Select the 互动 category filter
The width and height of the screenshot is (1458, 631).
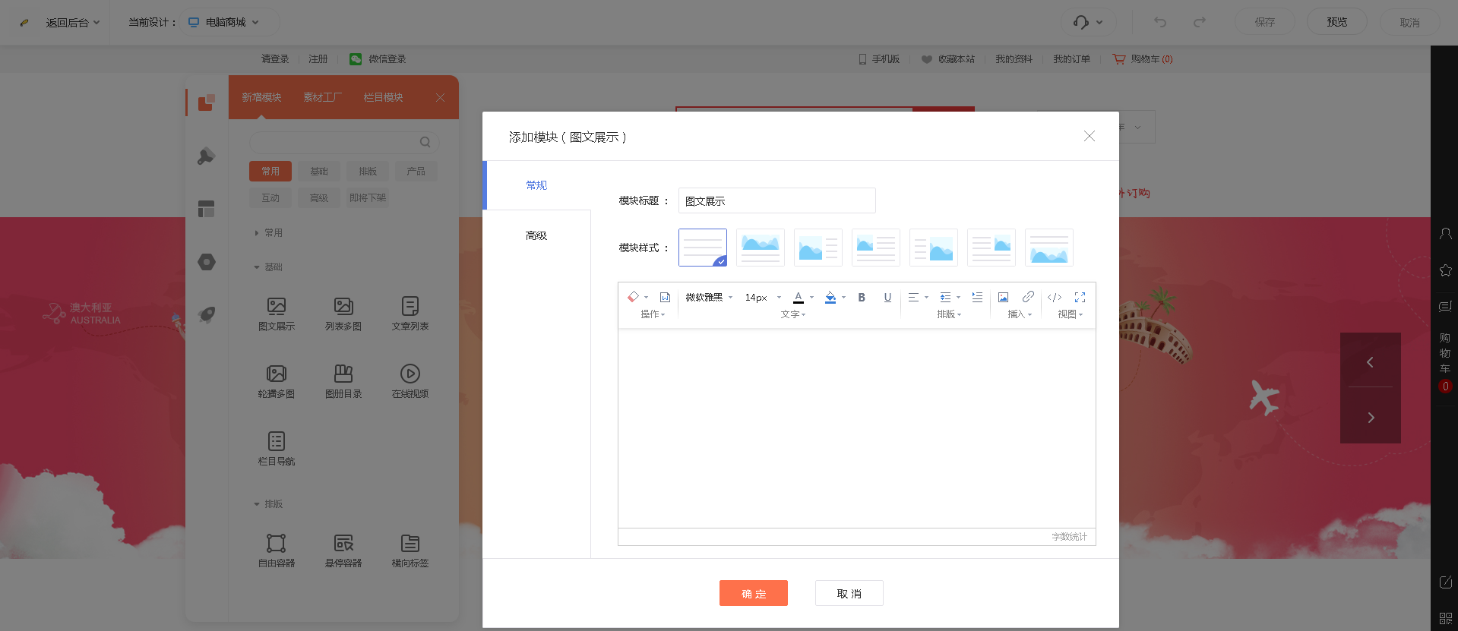pyautogui.click(x=270, y=197)
